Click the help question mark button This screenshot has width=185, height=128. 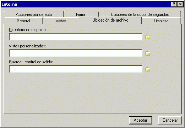(174, 4)
